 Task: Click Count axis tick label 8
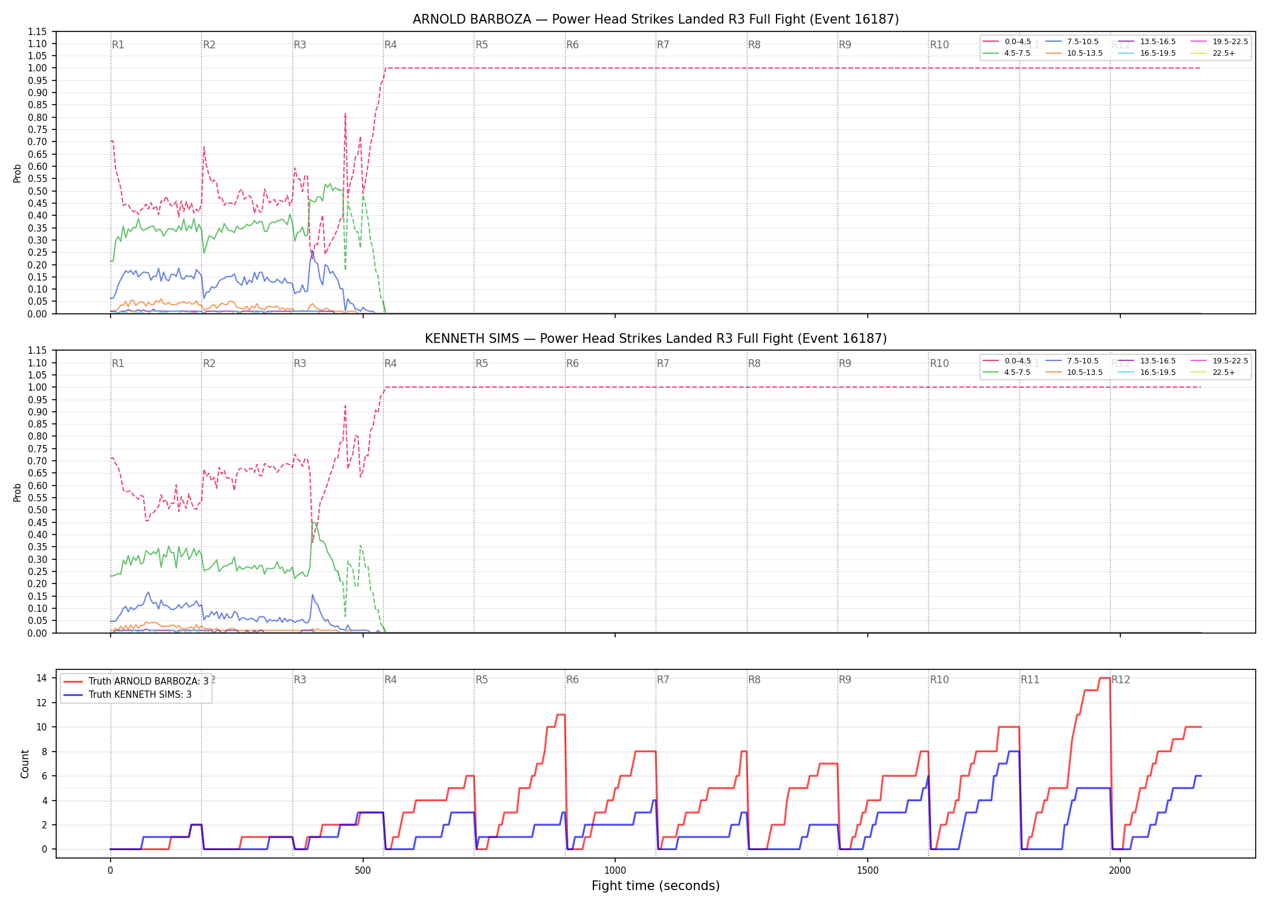click(x=44, y=752)
